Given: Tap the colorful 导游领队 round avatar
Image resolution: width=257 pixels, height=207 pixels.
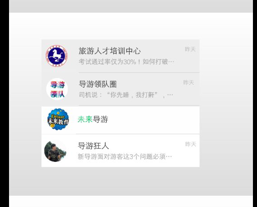Looking at the screenshot, I should point(57,89).
